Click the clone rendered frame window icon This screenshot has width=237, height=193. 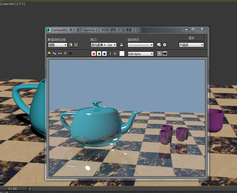(x=60, y=53)
